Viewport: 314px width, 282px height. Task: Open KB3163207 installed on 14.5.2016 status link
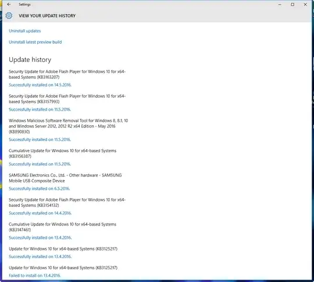coord(40,85)
